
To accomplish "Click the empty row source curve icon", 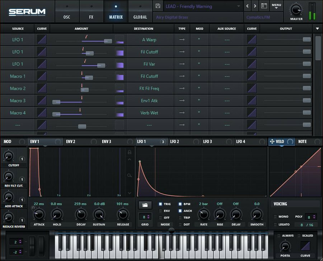I will click(x=42, y=125).
